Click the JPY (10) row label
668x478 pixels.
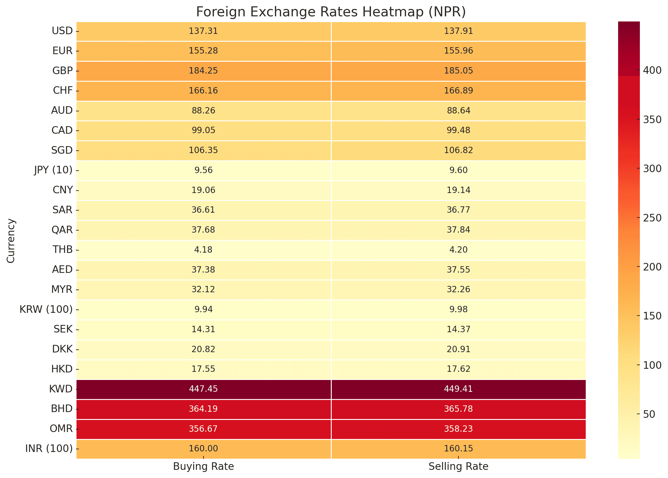pyautogui.click(x=54, y=170)
